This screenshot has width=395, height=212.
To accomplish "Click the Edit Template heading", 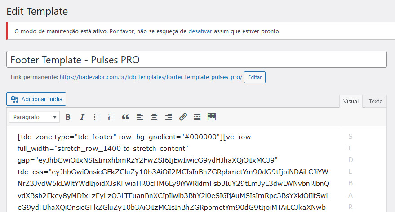I will pyautogui.click(x=37, y=11).
